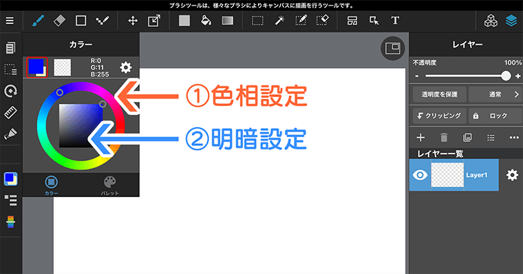Open the brush list sidebar icon
The image size is (523, 274).
[x=10, y=200]
